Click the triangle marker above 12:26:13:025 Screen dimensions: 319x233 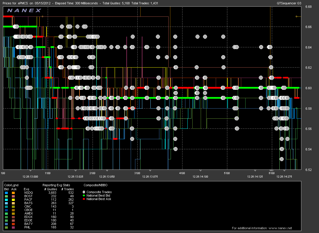pyautogui.click(x=75, y=170)
